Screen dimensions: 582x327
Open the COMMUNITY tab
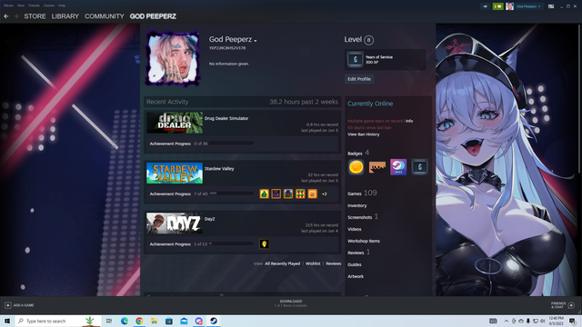tap(105, 16)
